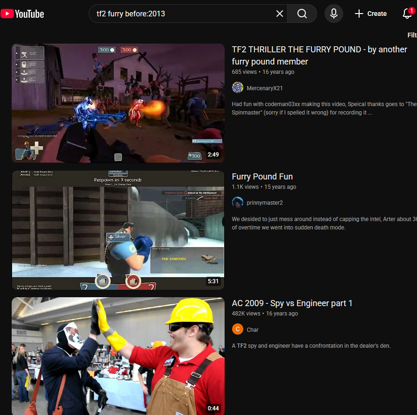Clear the search text with X icon
The width and height of the screenshot is (417, 415).
[x=280, y=14]
